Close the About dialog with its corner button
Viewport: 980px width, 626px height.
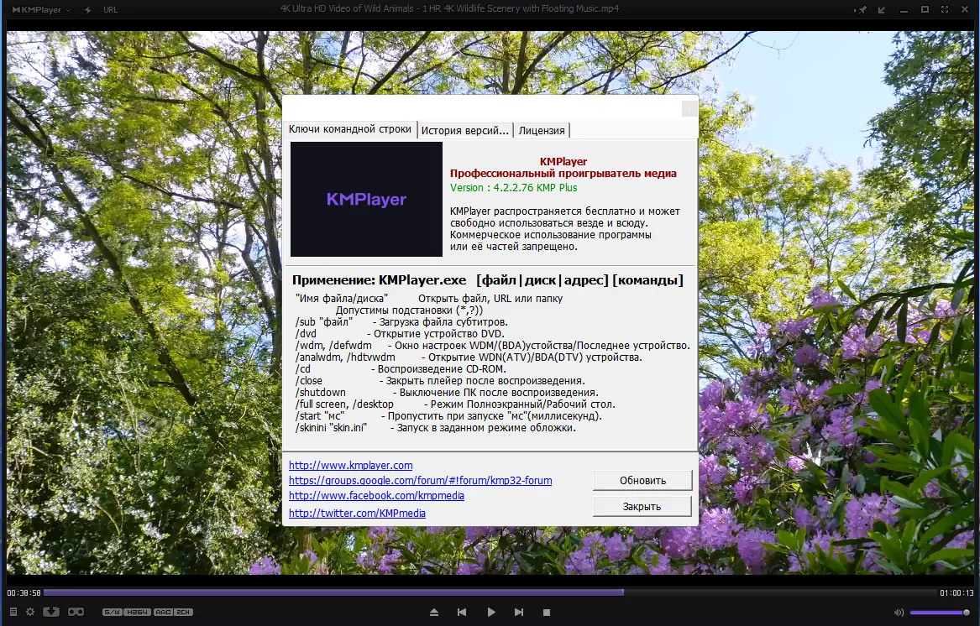(689, 109)
